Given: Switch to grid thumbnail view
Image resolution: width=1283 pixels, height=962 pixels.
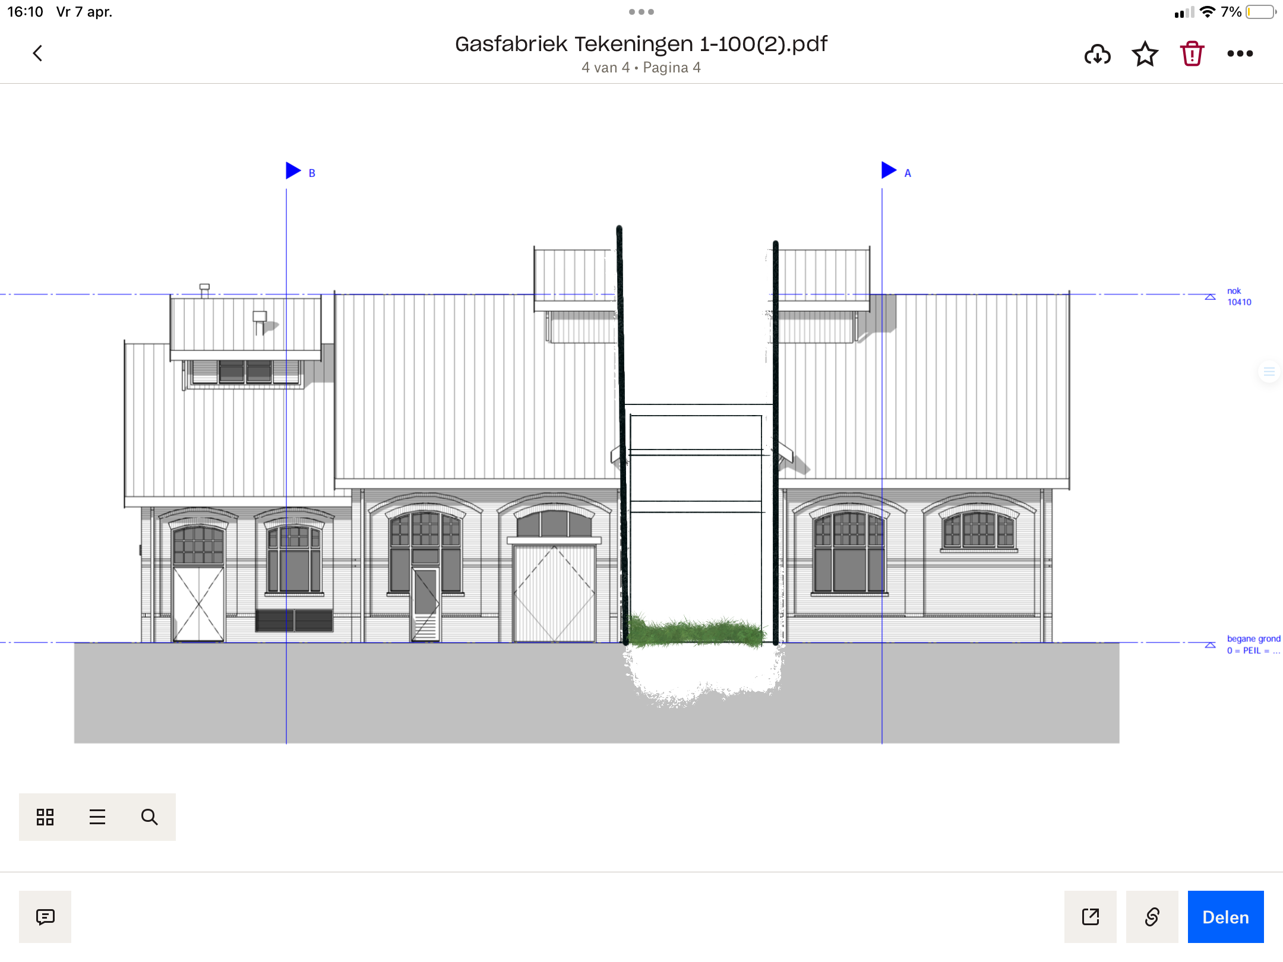Looking at the screenshot, I should pos(45,817).
